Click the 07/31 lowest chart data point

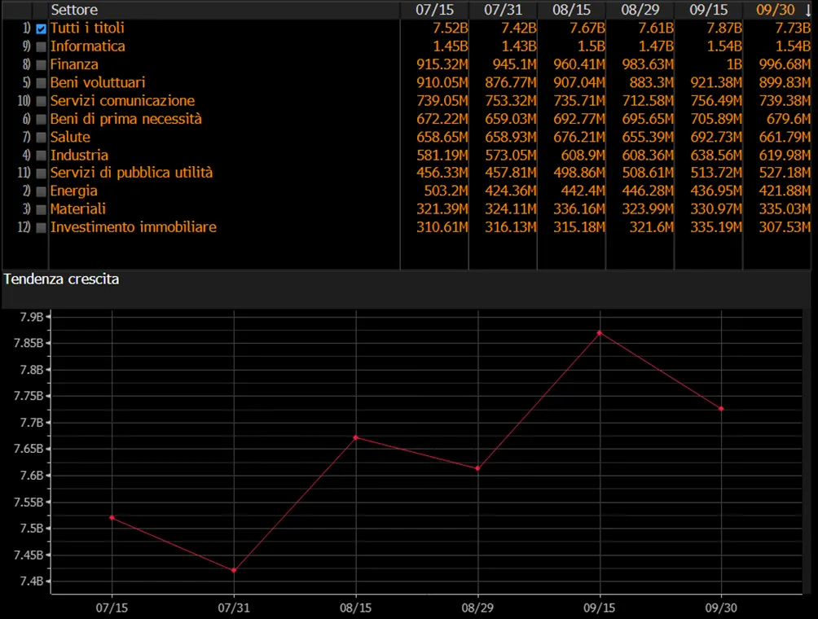click(x=234, y=570)
